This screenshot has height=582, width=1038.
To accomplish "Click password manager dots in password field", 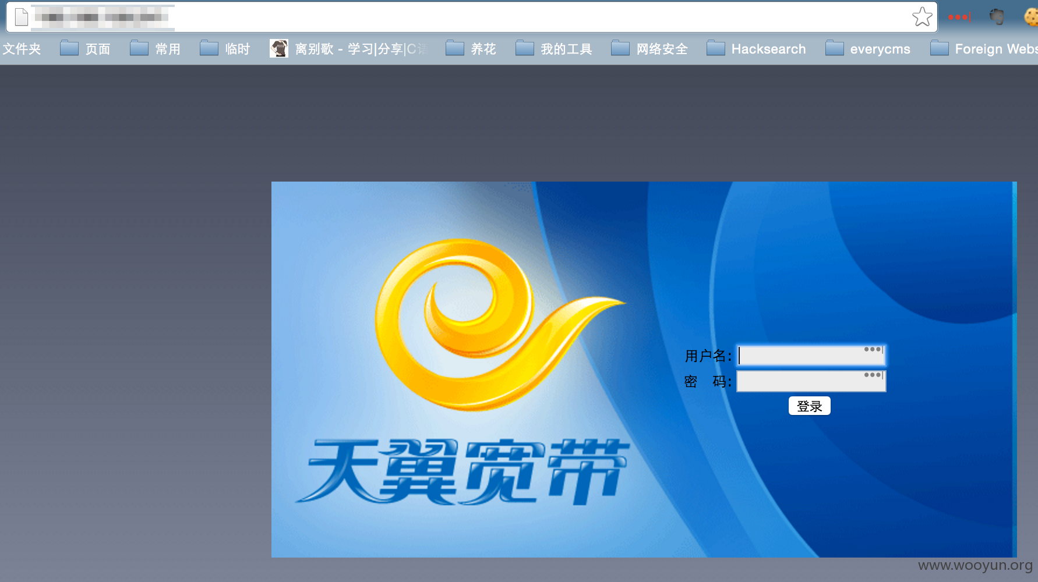I will coord(873,375).
